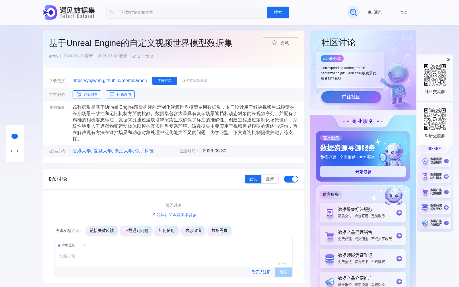
Task: Click the database icon of 数据领域凭证登记 card
Action: [330, 259]
